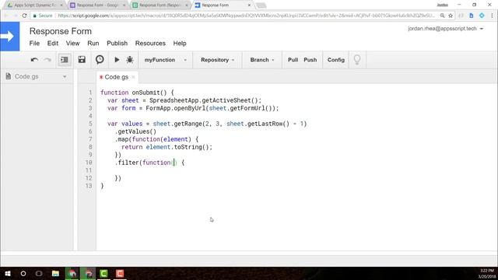The height and width of the screenshot is (280, 498).
Task: Open the Chrome menu three dots
Action: [x=493, y=16]
